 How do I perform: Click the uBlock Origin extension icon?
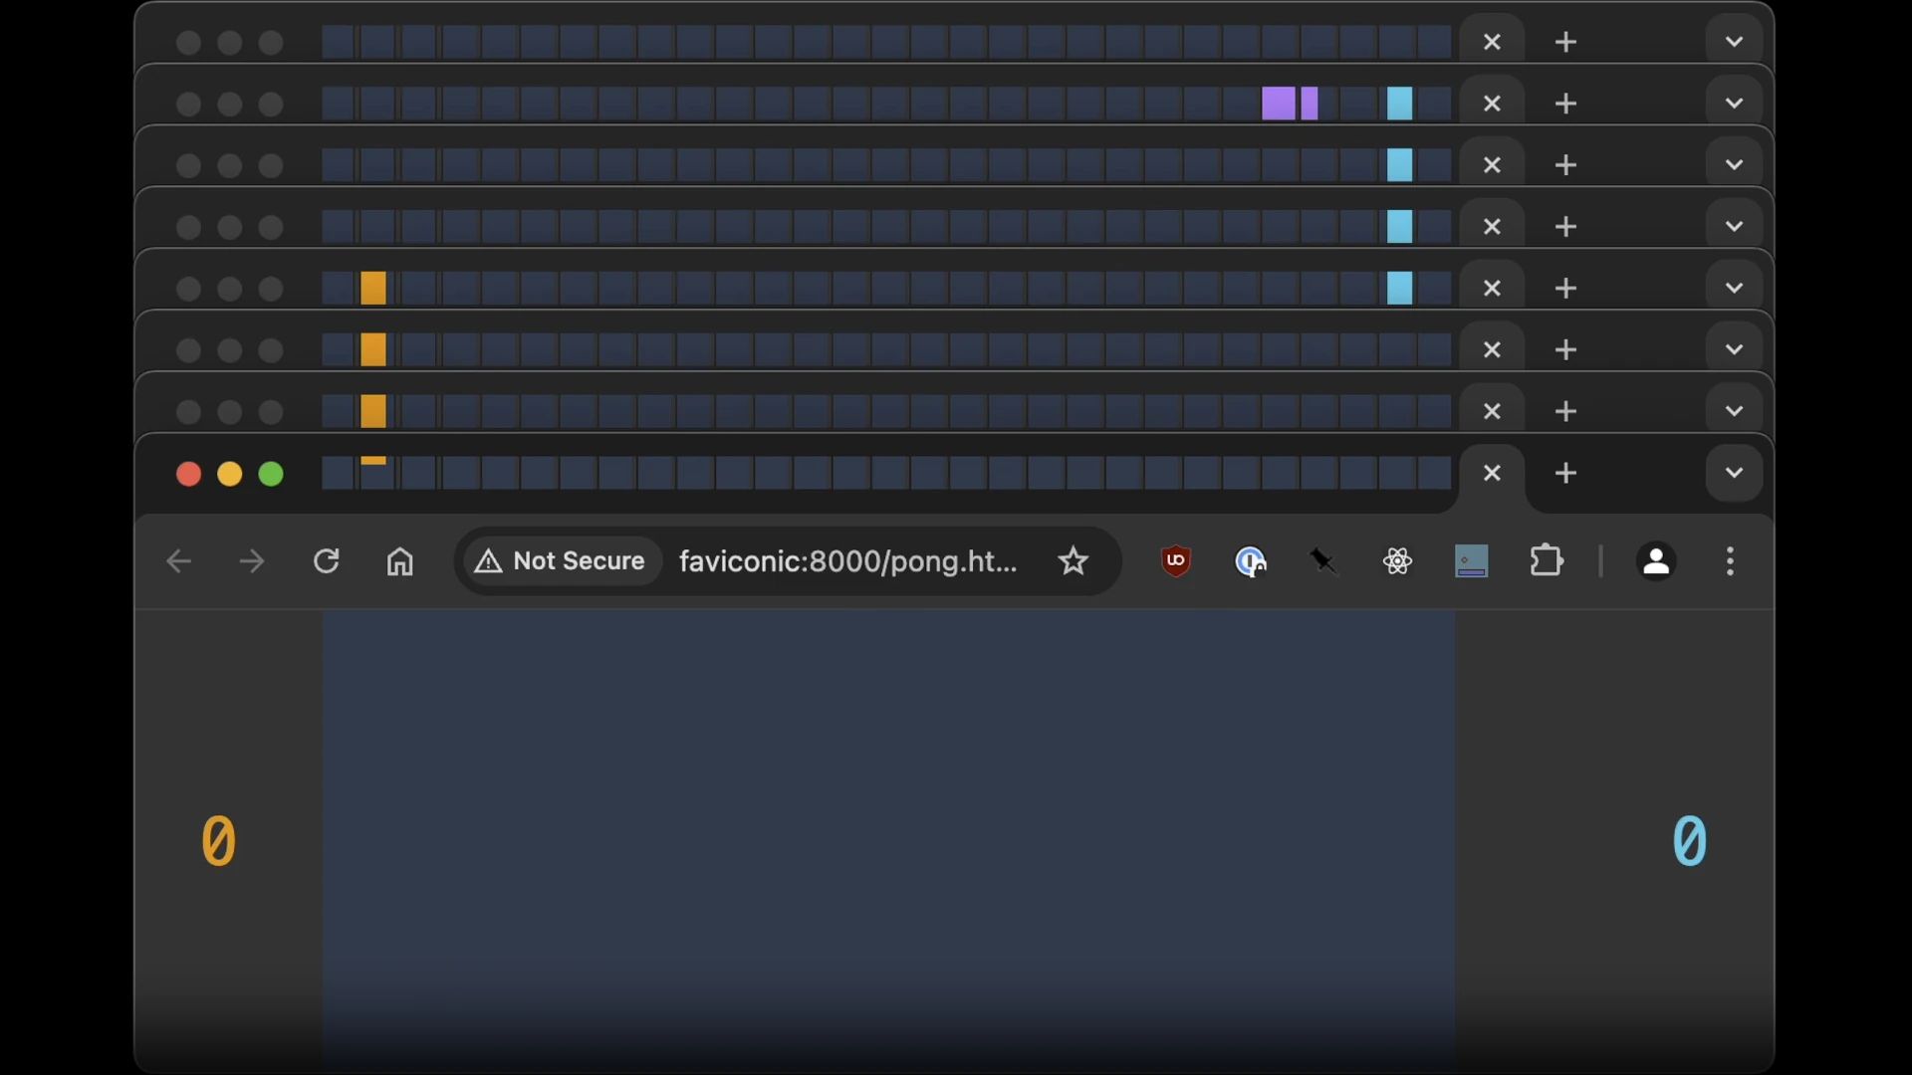1176,561
